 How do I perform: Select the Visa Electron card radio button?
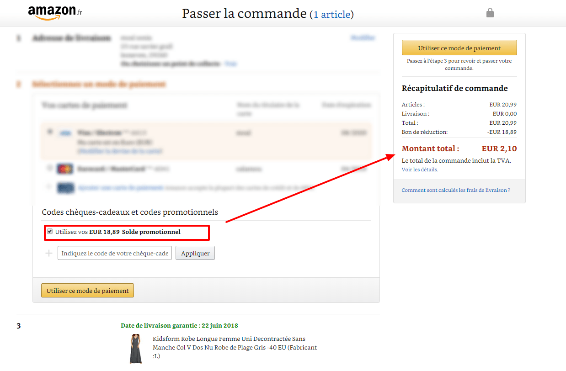[x=49, y=131]
